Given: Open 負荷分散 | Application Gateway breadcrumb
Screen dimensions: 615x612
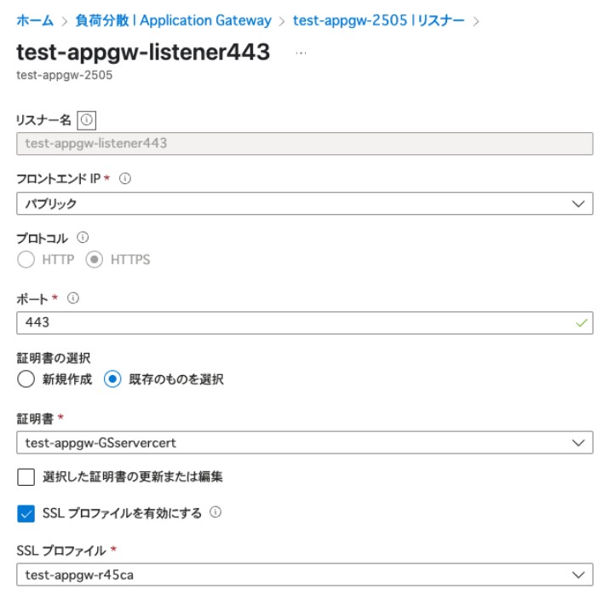Looking at the screenshot, I should point(175,20).
